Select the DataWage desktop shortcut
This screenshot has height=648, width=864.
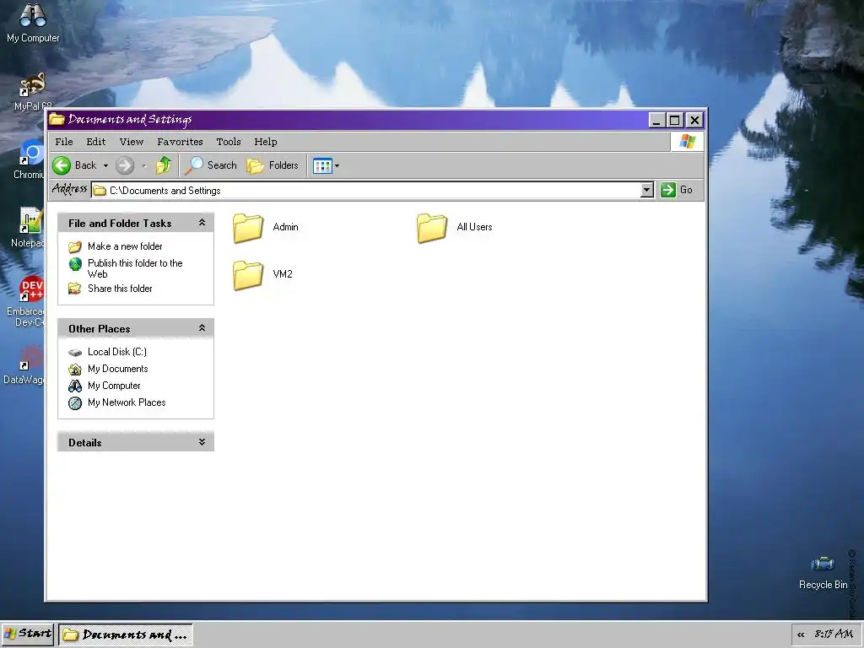pyautogui.click(x=25, y=364)
